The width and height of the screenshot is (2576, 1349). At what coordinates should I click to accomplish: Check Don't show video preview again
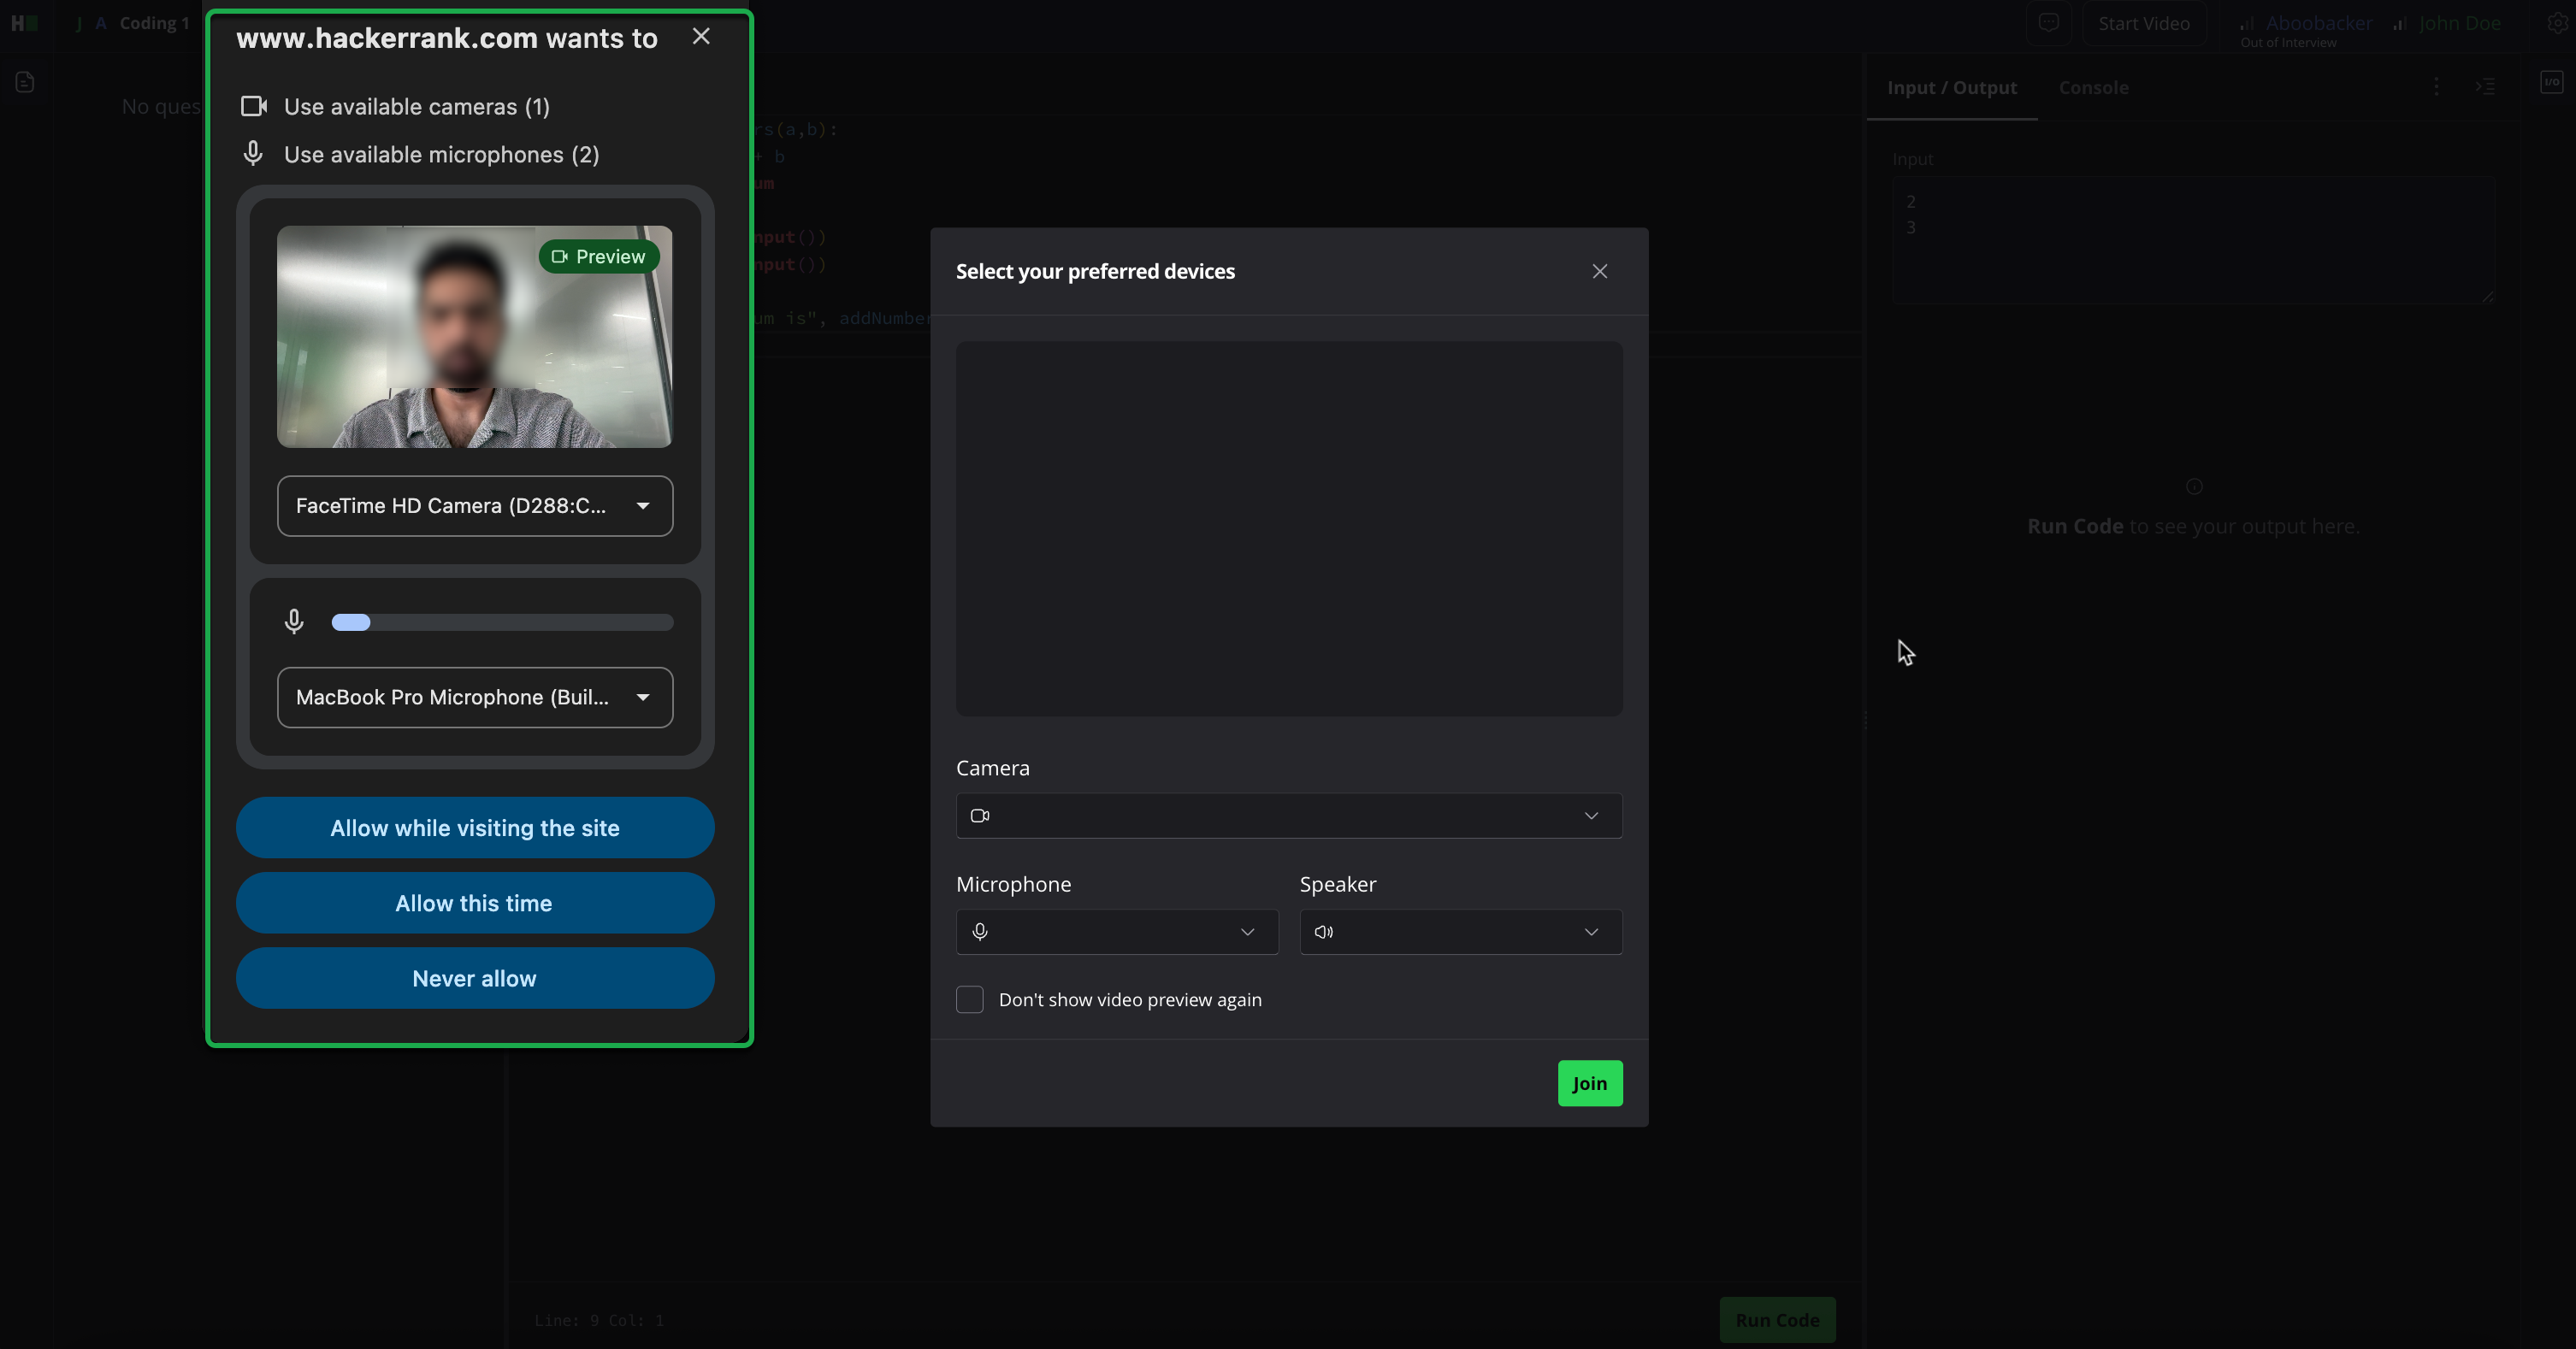tap(969, 999)
